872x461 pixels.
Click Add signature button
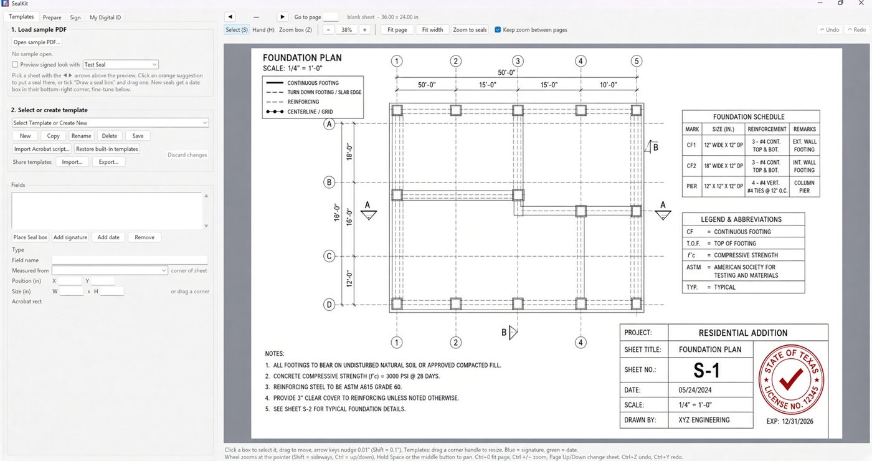70,237
